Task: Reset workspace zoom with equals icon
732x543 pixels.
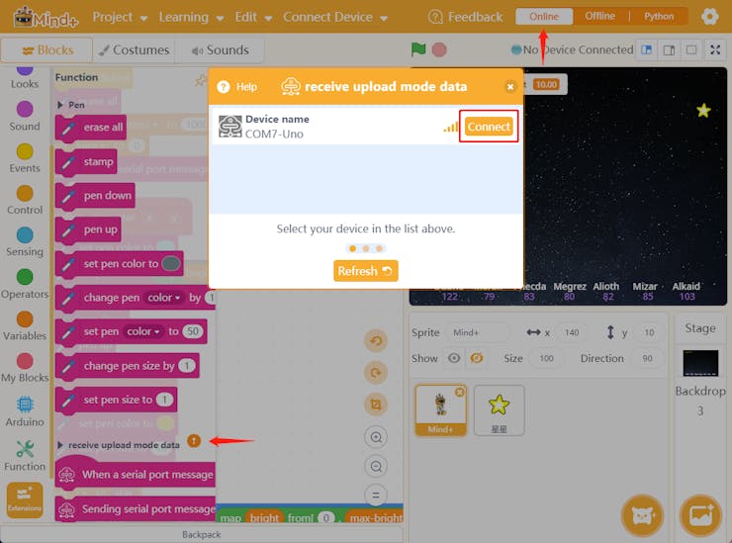Action: [376, 495]
